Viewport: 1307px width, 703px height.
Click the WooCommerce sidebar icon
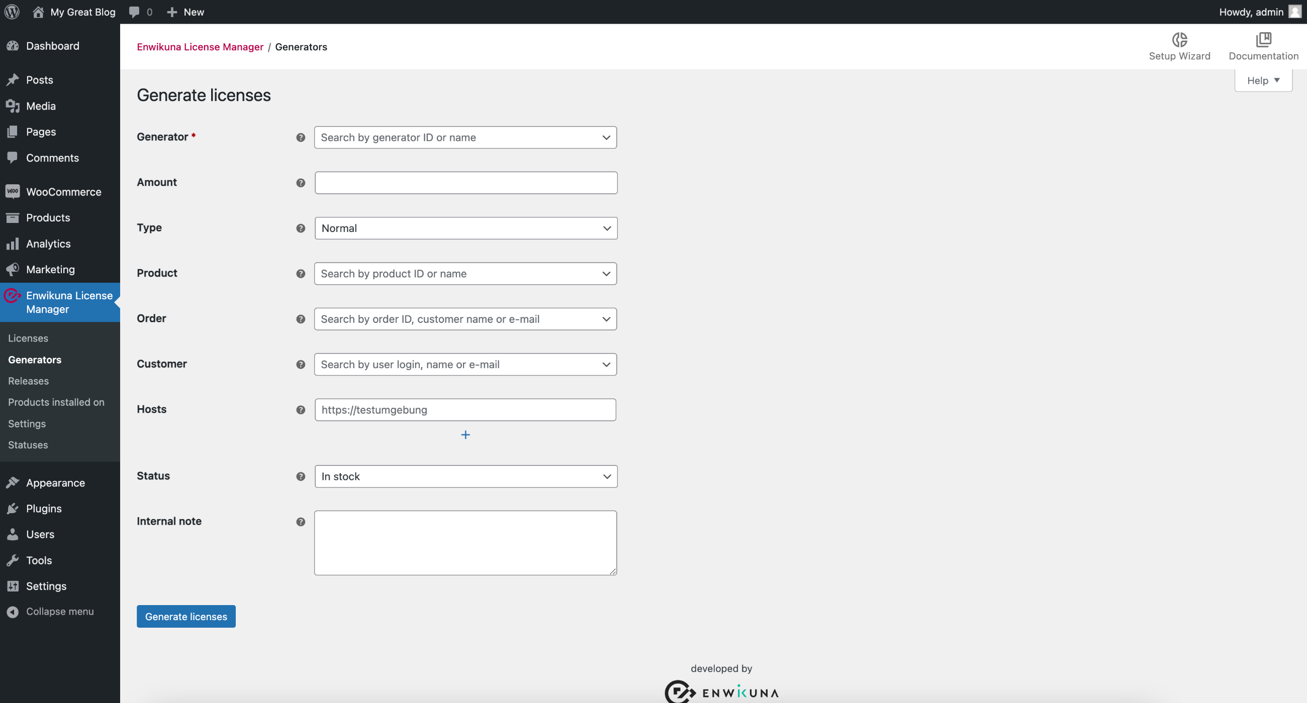(x=12, y=190)
